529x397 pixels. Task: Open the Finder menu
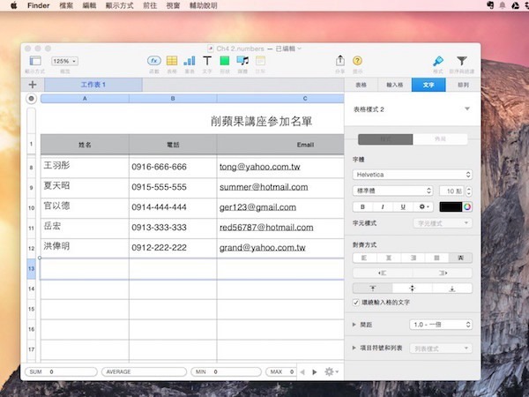point(39,5)
